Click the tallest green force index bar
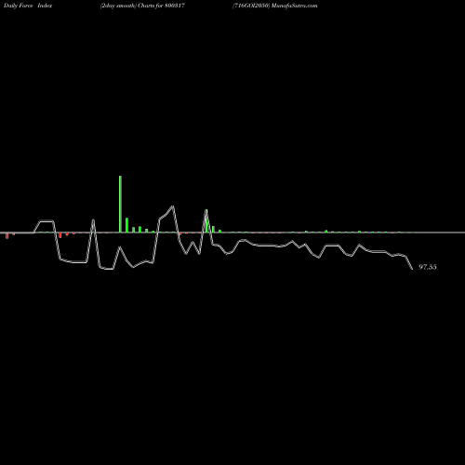The height and width of the screenshot is (465, 465). tap(120, 204)
